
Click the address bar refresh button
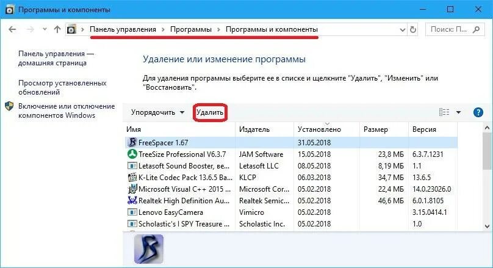coord(413,29)
